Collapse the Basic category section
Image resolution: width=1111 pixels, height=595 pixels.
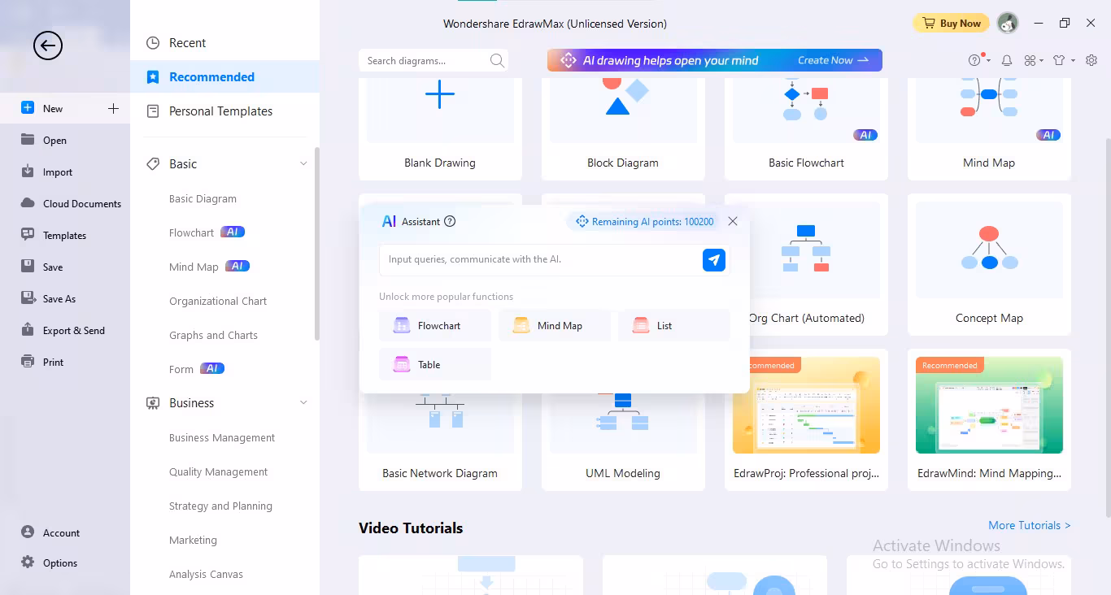(x=303, y=163)
